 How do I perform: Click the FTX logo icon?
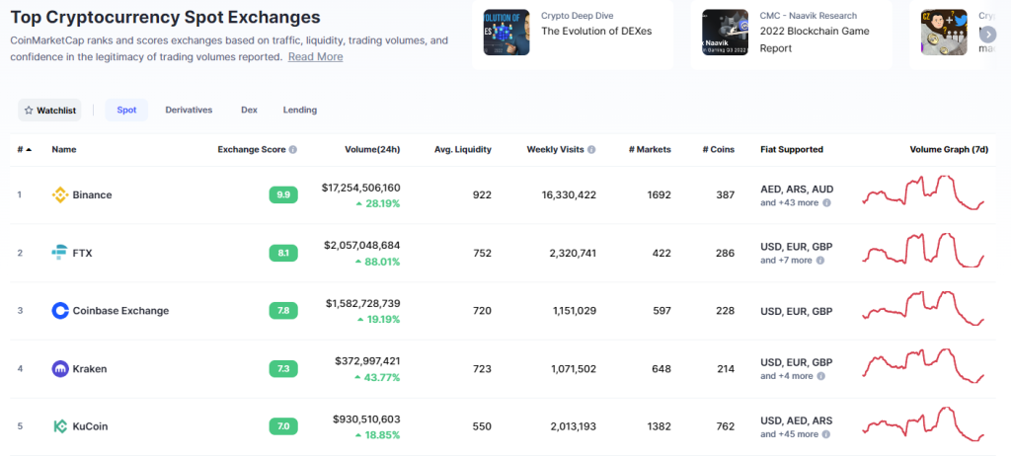click(59, 253)
